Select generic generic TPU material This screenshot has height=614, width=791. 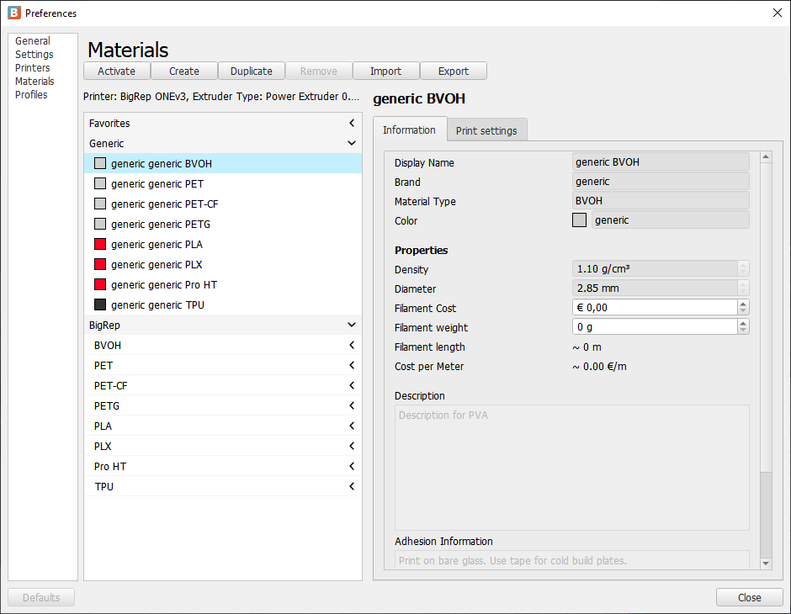(x=223, y=304)
